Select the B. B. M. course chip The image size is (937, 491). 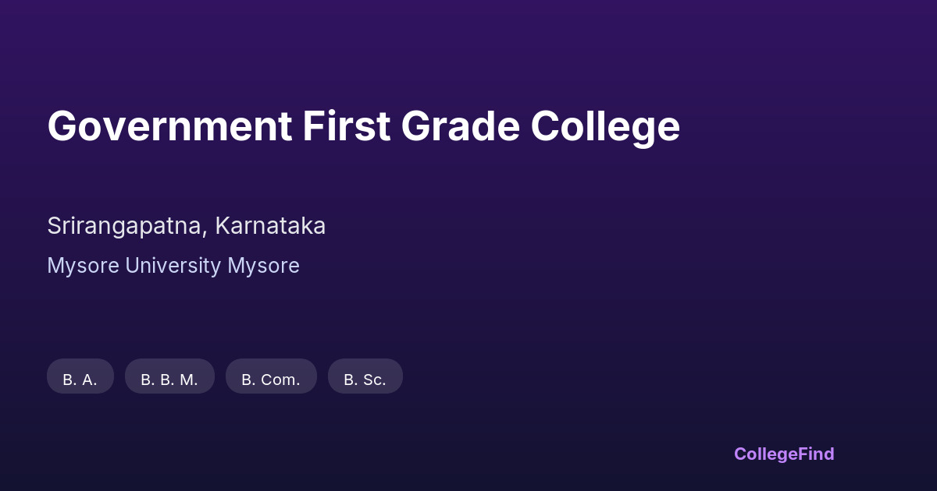169,376
